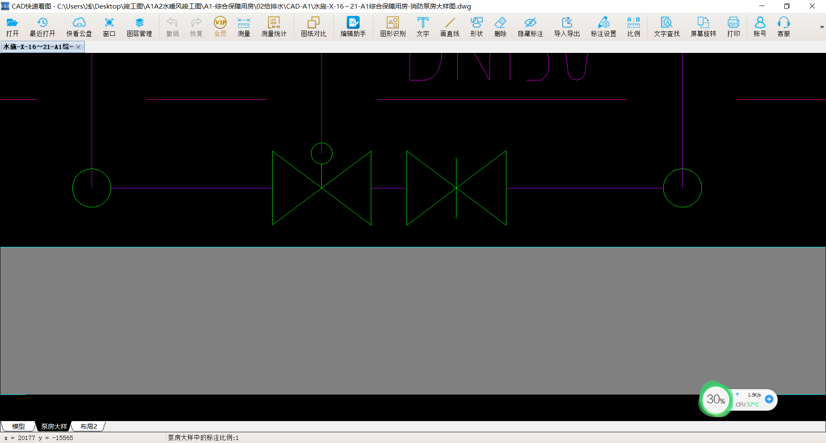The image size is (826, 443).
Task: Open 文字查找 text search
Action: point(667,27)
